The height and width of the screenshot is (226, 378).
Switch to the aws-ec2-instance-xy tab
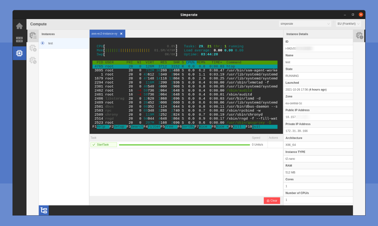click(x=104, y=34)
